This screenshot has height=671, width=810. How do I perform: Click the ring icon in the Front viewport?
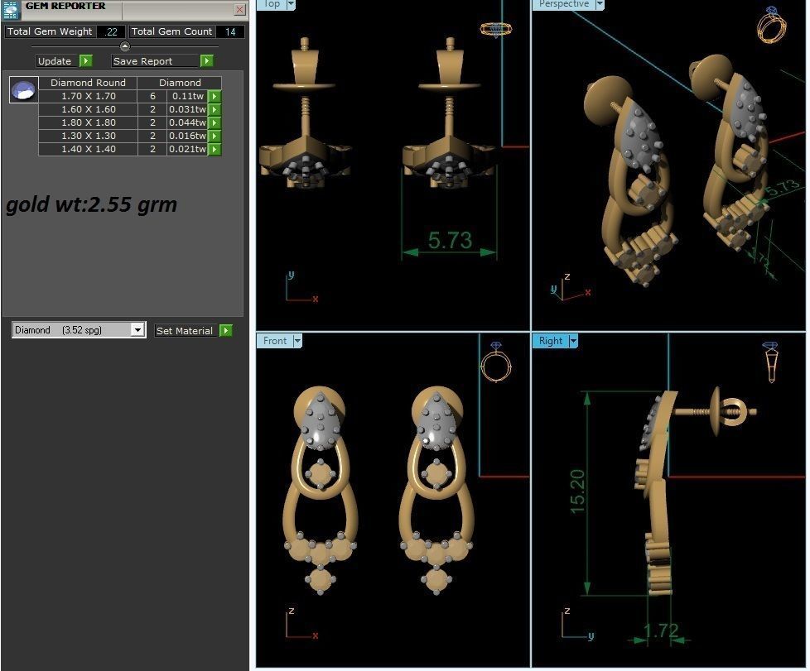pyautogui.click(x=496, y=362)
